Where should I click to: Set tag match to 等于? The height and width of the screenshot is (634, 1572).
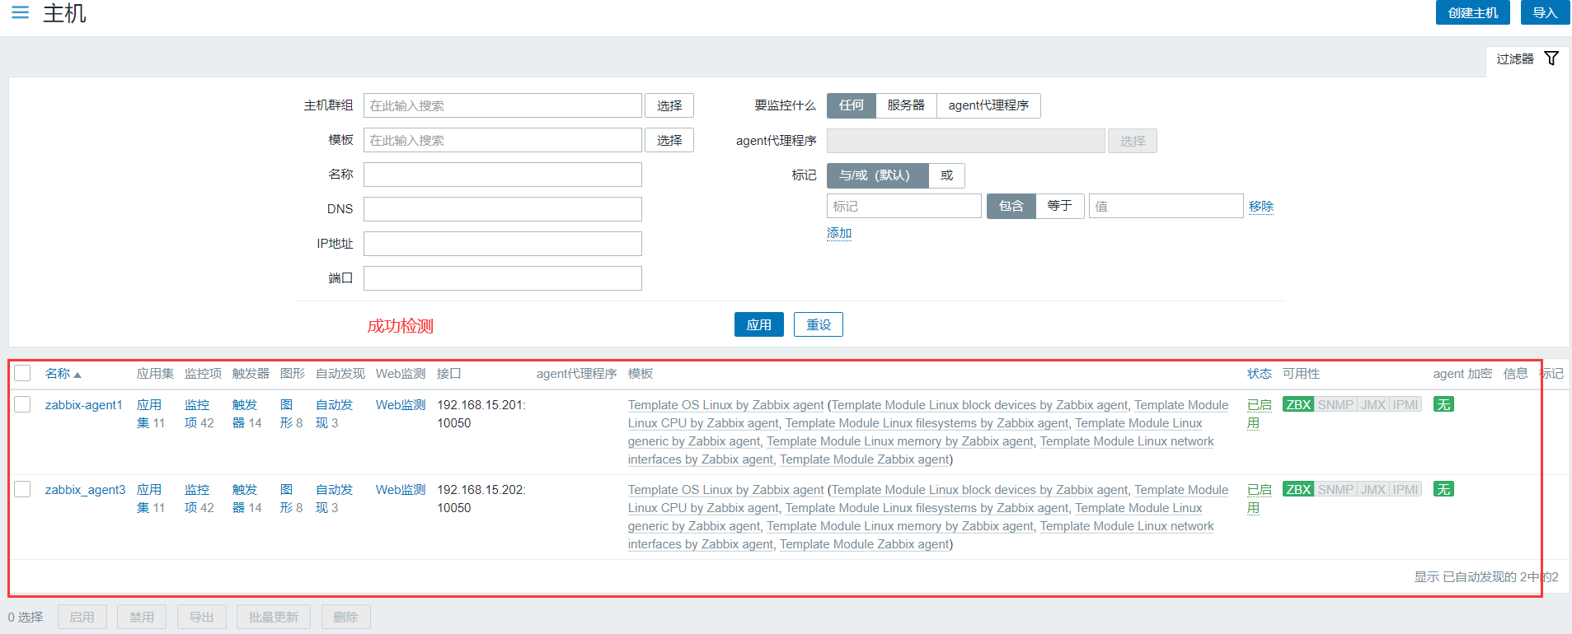pos(1059,206)
